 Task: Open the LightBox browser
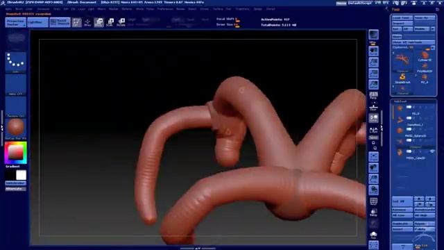pos(38,22)
